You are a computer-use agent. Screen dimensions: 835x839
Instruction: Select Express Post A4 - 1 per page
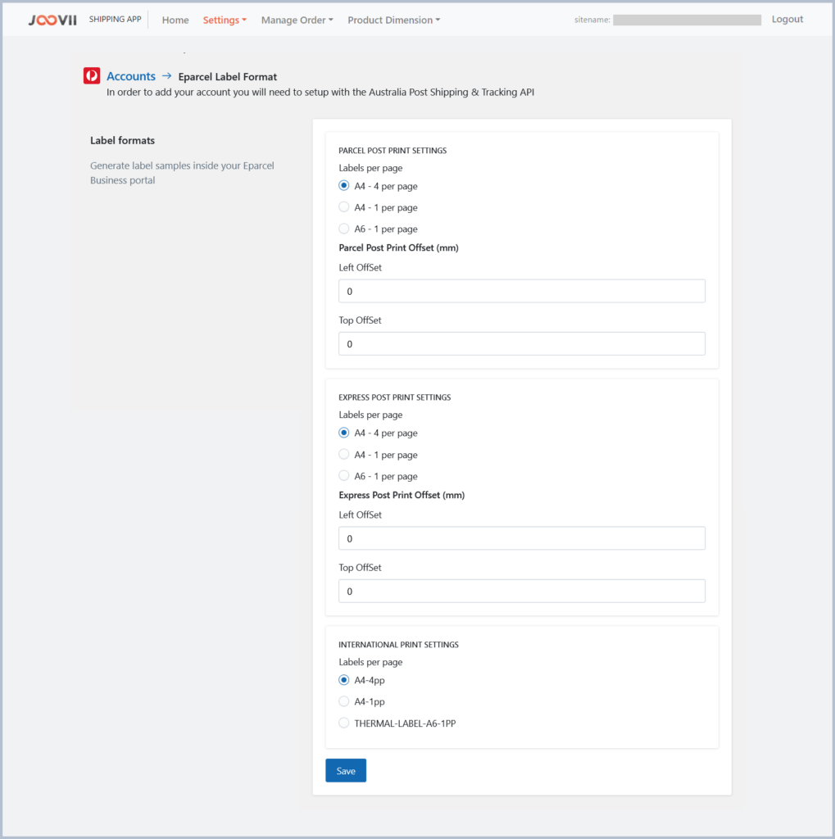(x=344, y=455)
